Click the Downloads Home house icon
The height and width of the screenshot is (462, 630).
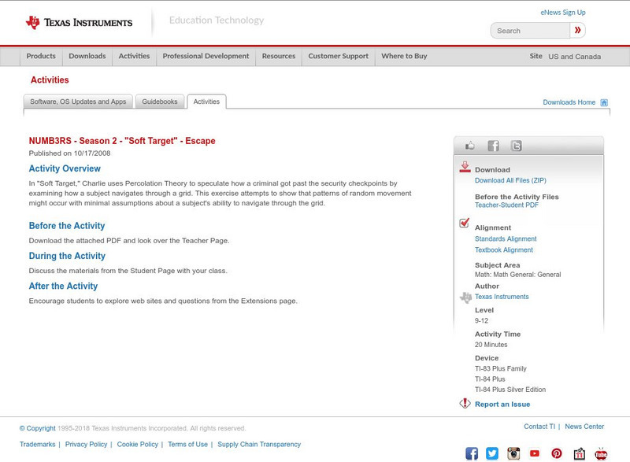click(604, 102)
